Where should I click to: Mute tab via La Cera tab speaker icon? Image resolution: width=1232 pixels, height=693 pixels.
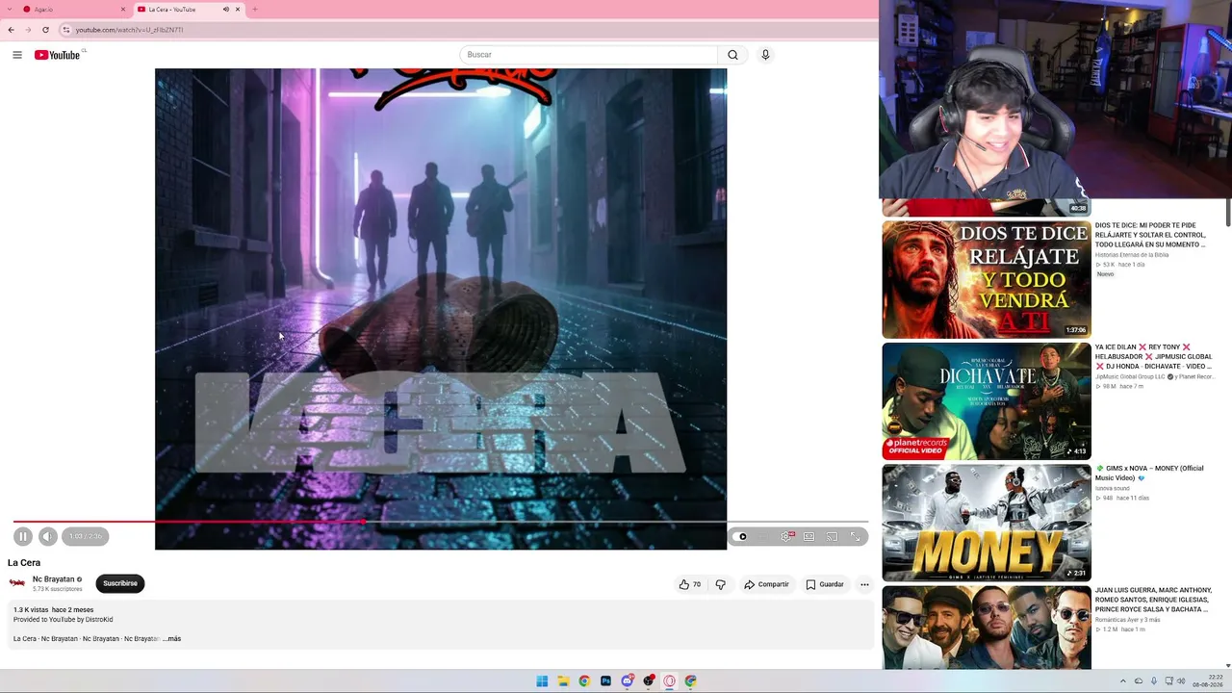(x=226, y=10)
